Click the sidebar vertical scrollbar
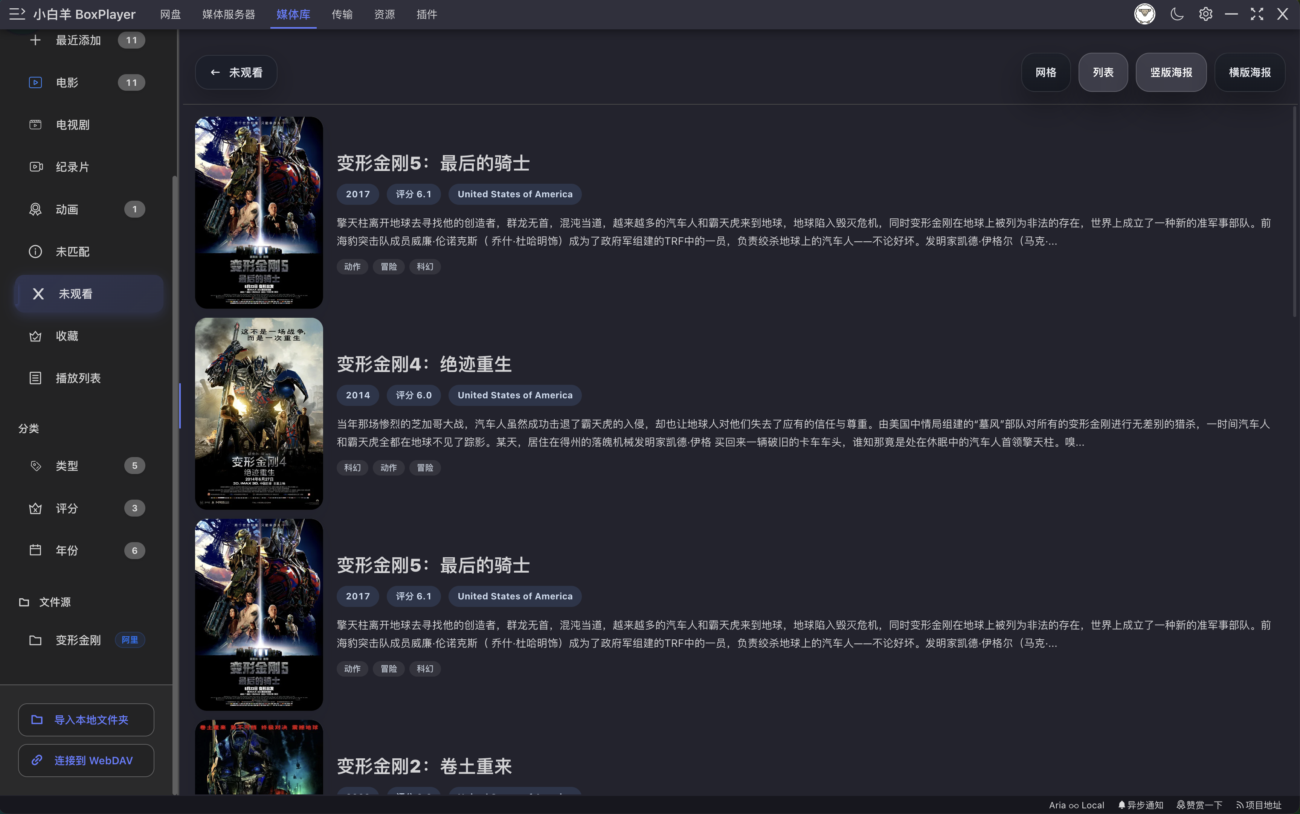Viewport: 1300px width, 814px height. pyautogui.click(x=174, y=485)
